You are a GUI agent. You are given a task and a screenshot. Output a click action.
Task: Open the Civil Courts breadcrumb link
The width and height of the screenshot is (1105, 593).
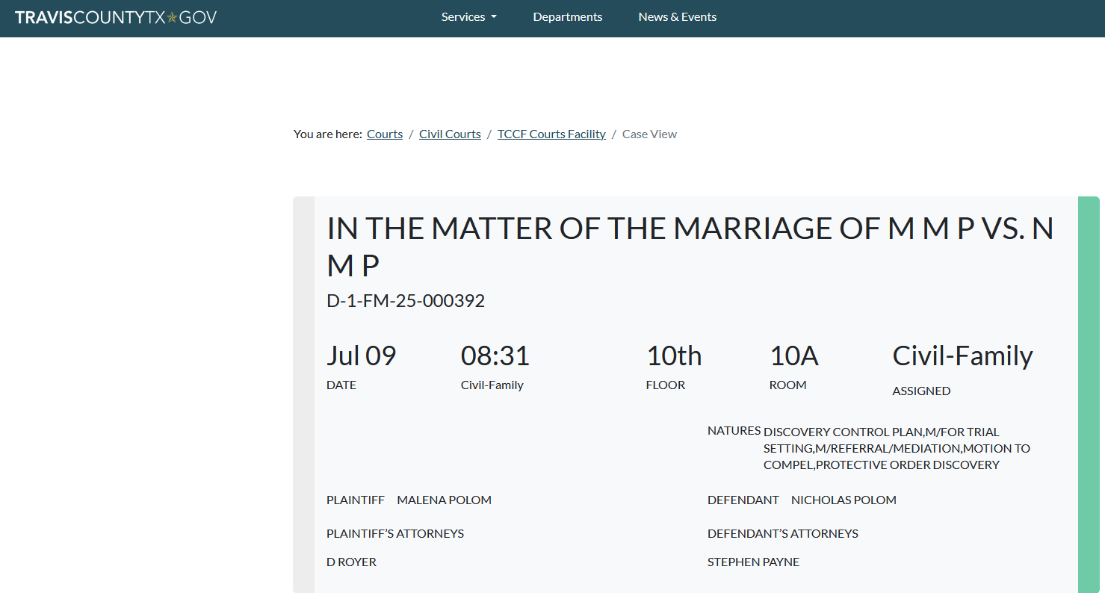tap(450, 134)
